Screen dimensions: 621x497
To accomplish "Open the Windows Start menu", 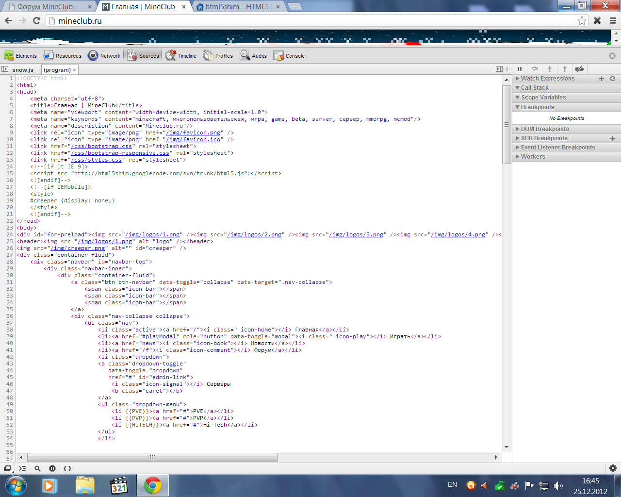I will (x=15, y=485).
